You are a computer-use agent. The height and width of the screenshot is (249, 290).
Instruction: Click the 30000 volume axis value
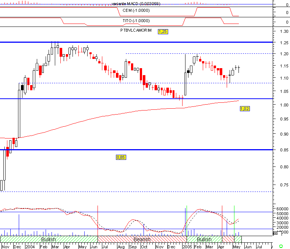(x=282, y=223)
